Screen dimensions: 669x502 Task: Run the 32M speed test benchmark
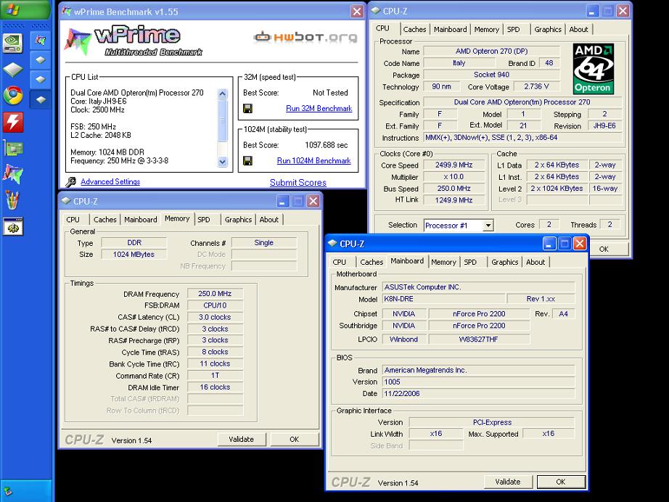[x=319, y=108]
